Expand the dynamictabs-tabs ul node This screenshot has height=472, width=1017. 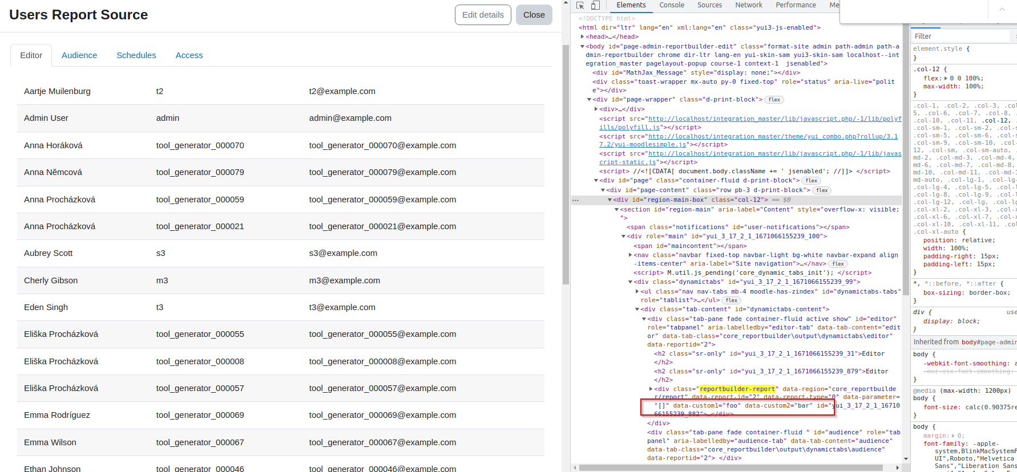637,291
